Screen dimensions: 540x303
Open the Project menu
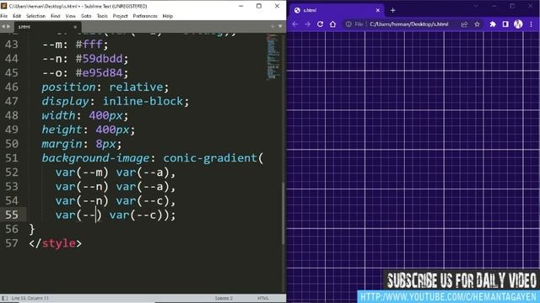click(x=120, y=16)
